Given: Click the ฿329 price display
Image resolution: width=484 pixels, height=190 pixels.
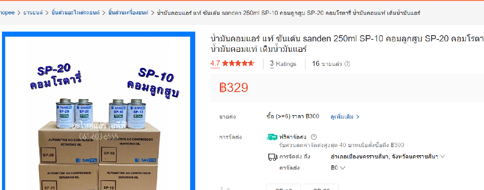Looking at the screenshot, I should tap(234, 88).
